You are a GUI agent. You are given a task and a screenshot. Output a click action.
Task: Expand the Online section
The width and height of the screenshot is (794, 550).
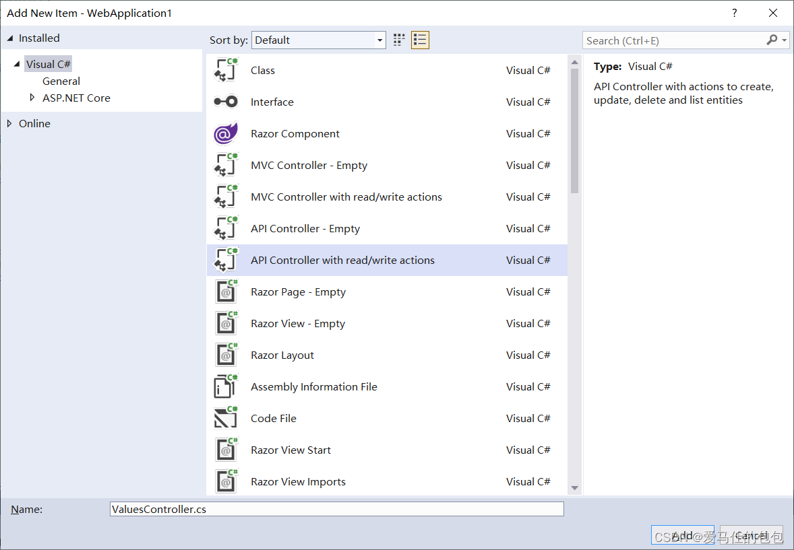[9, 123]
